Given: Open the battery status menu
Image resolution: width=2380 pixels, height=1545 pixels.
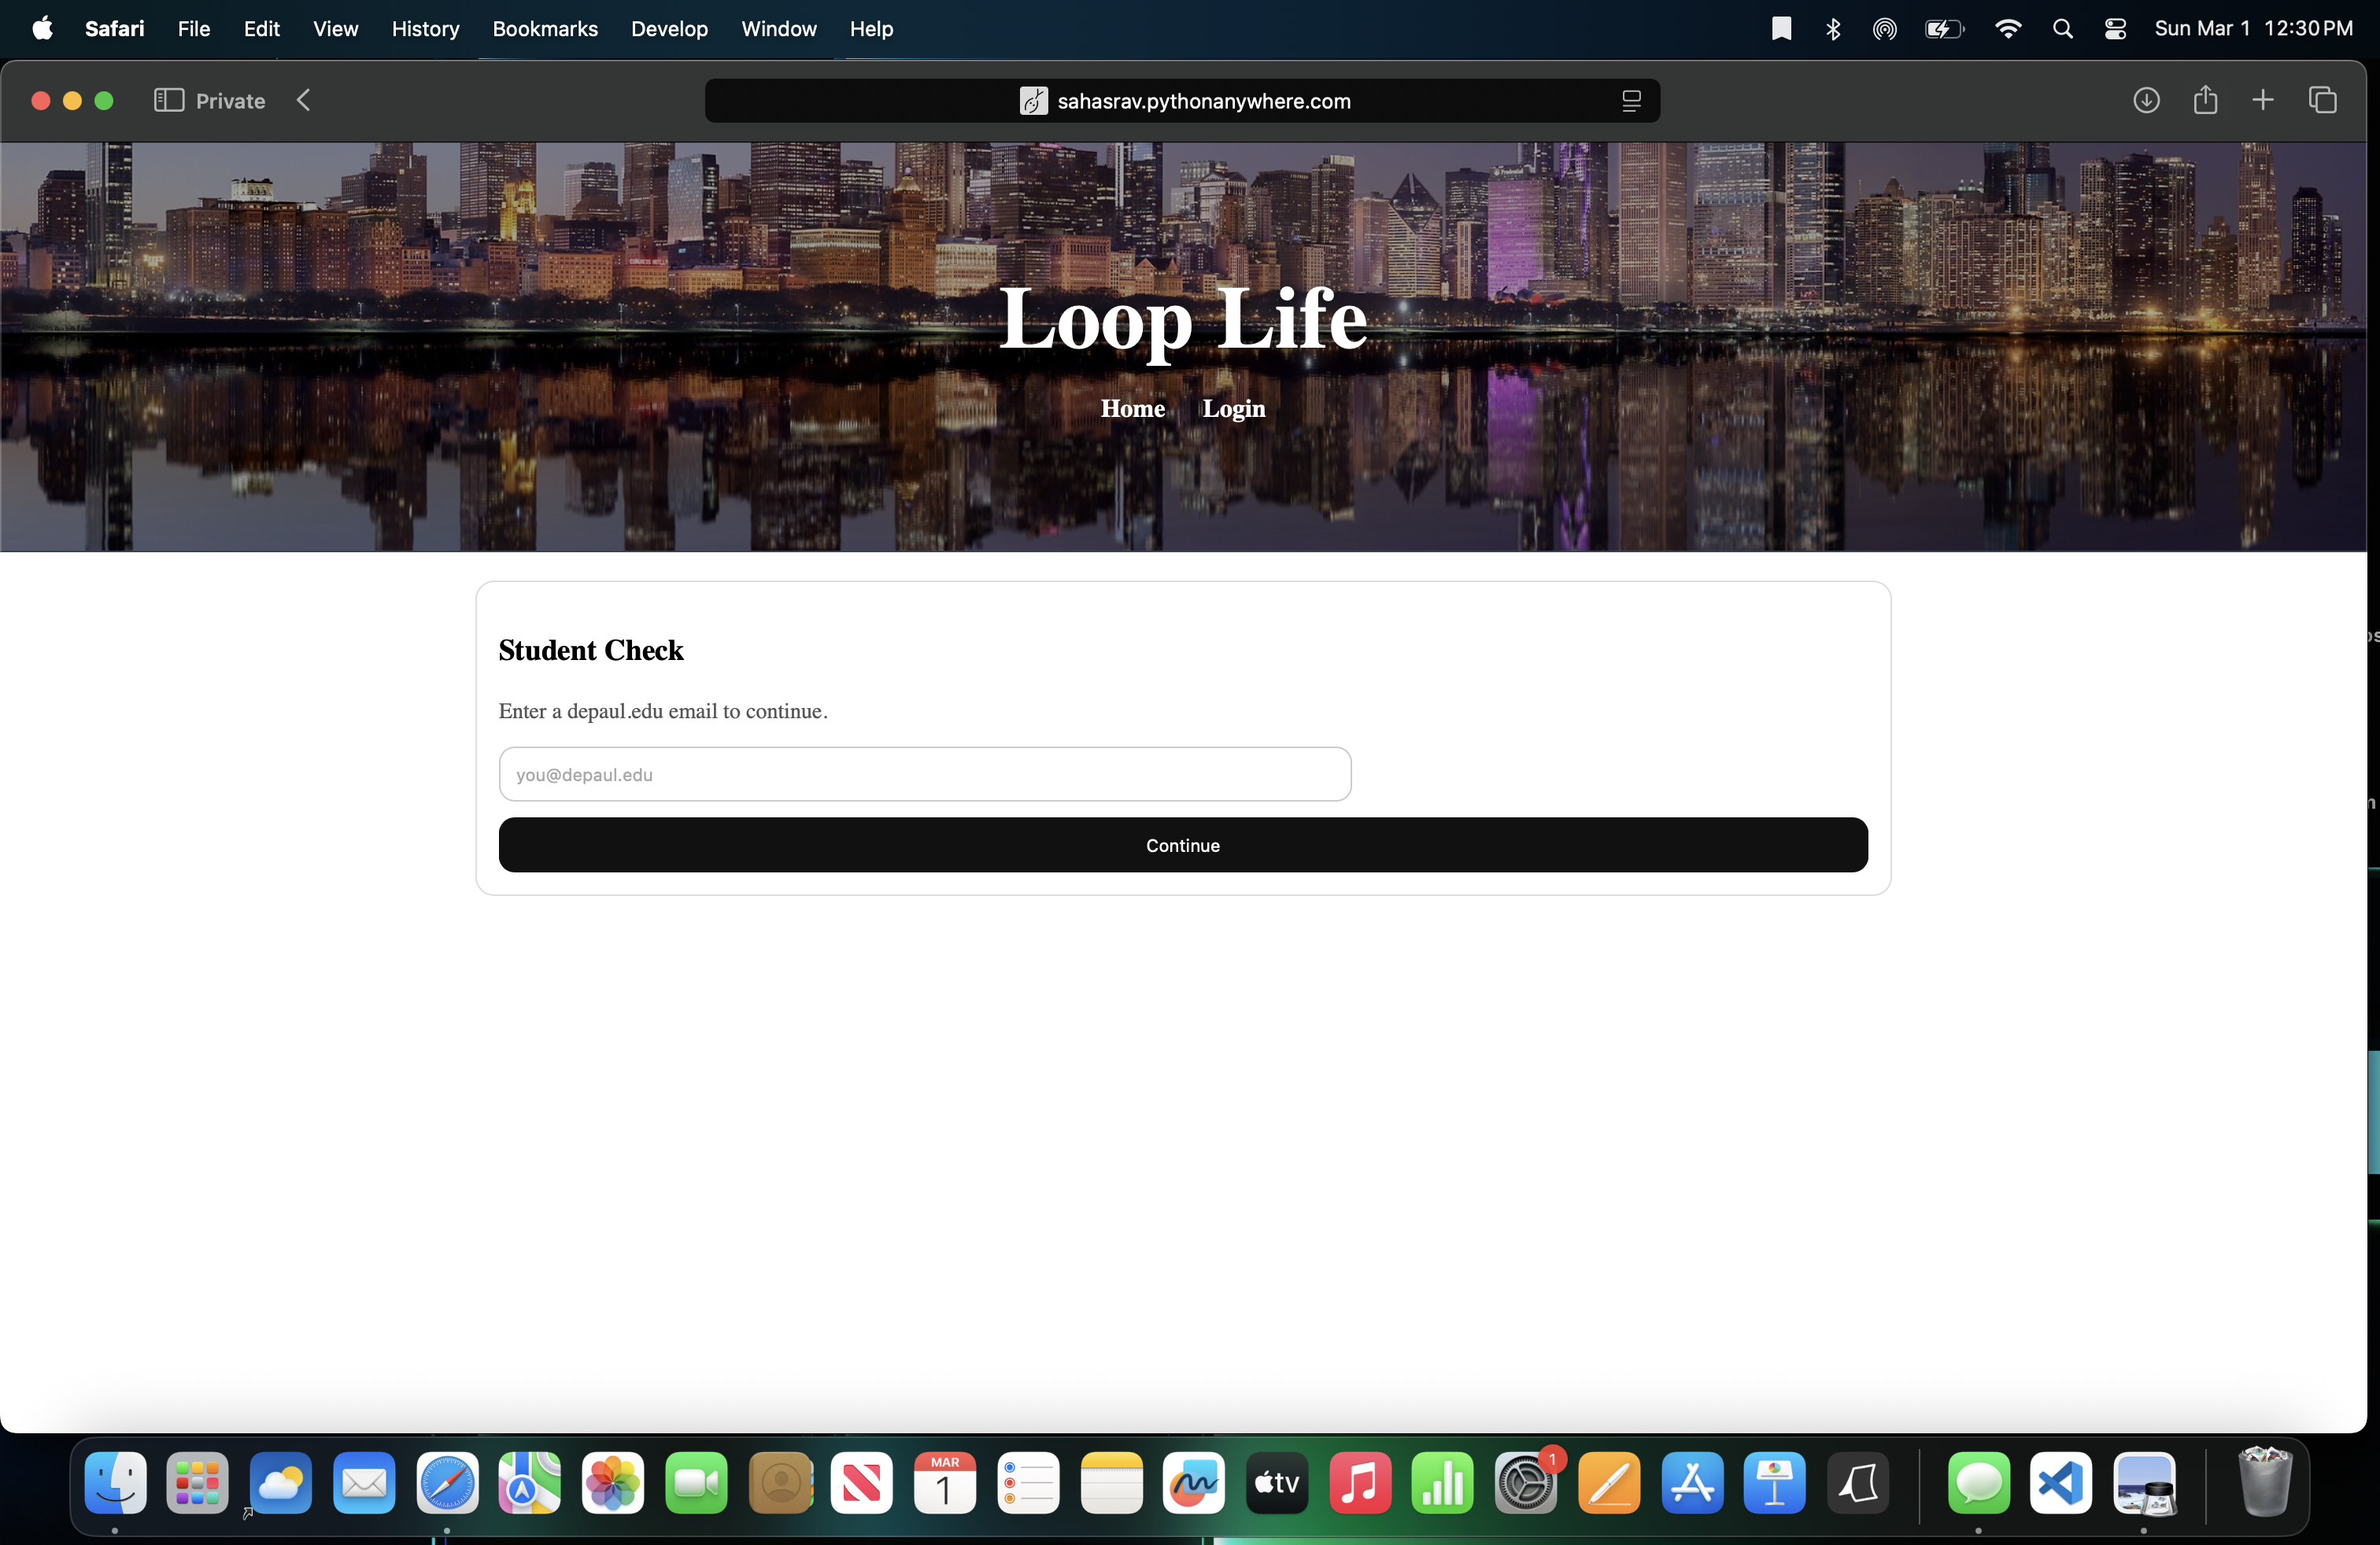Looking at the screenshot, I should pyautogui.click(x=1943, y=29).
